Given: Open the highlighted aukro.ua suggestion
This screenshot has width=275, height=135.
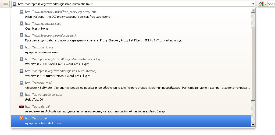Looking at the screenshot, I should 131,121.
